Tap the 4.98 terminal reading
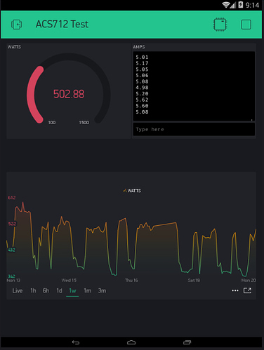The height and width of the screenshot is (350, 264). 142,88
